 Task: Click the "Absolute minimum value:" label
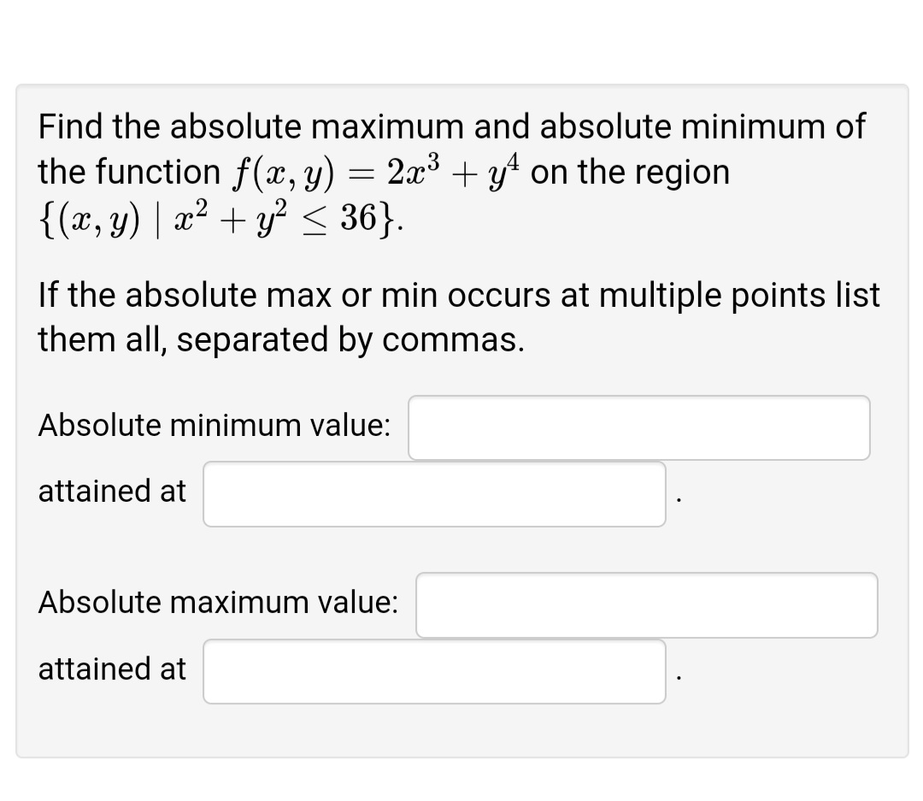point(215,425)
